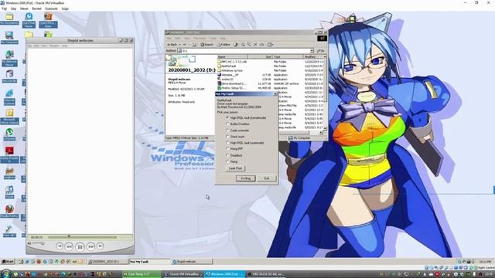Screen dimensions: 495x278
Task: Select the uTorrent desktop icon
Action: pos(9,134)
